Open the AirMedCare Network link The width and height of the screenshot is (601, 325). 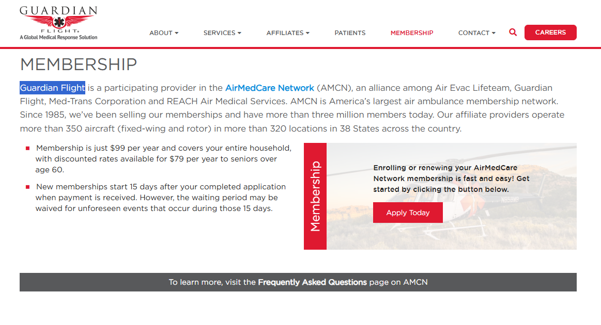(x=269, y=88)
